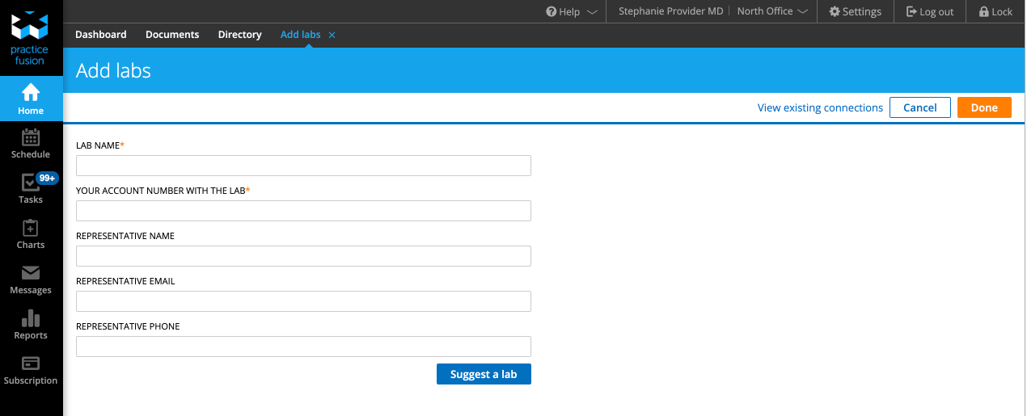
Task: Go to Home in the sidebar
Action: 31,99
